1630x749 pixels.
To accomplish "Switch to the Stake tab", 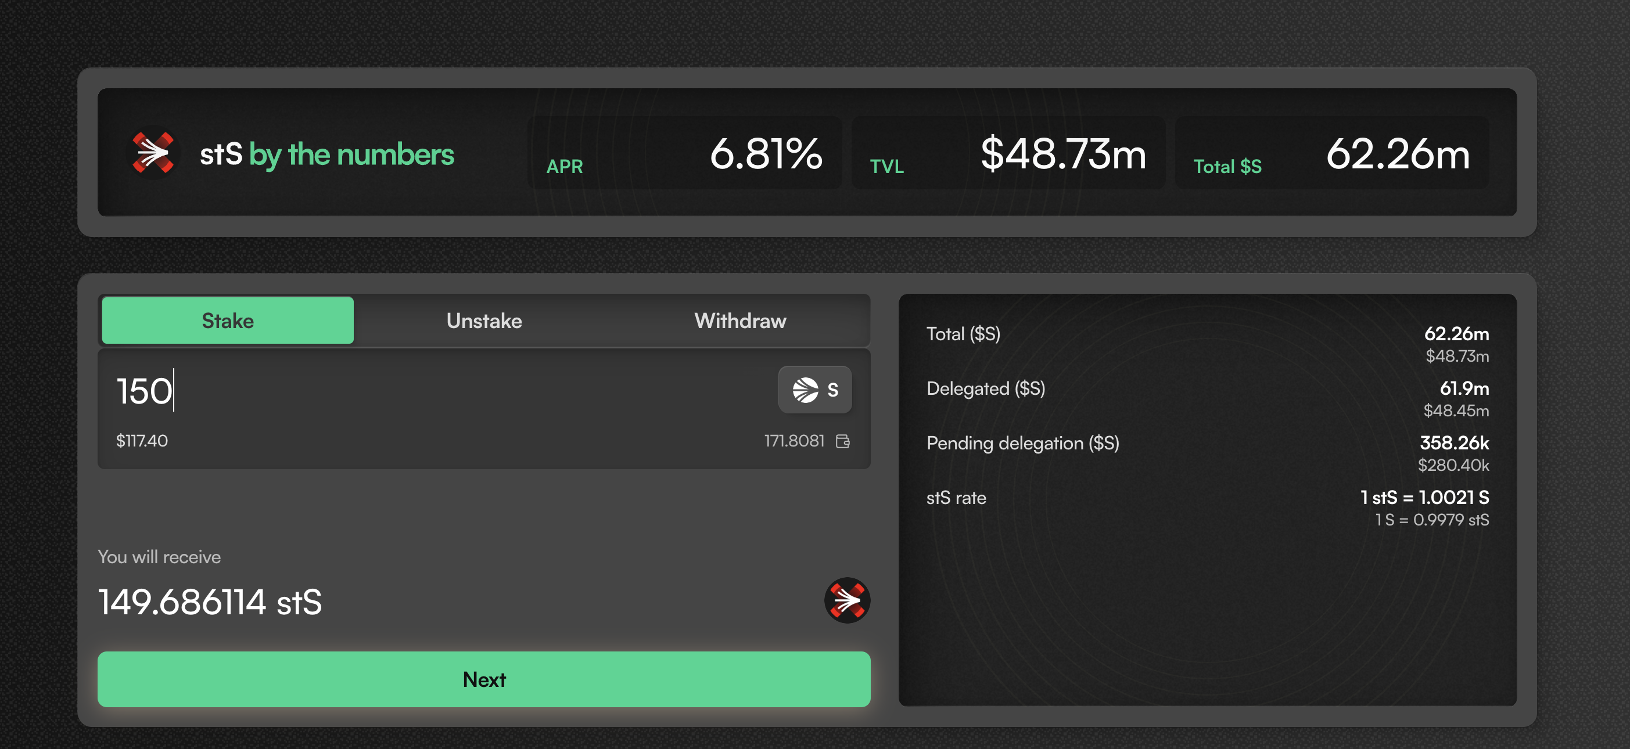I will click(228, 321).
